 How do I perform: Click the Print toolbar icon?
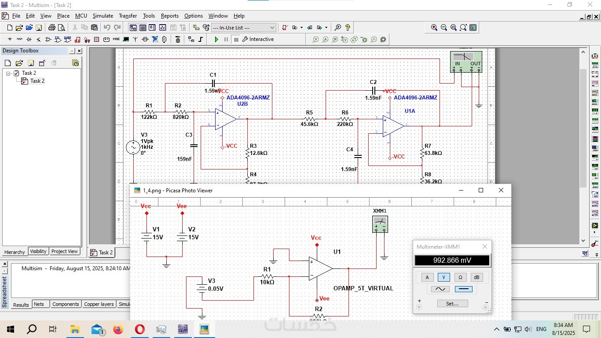point(51,28)
